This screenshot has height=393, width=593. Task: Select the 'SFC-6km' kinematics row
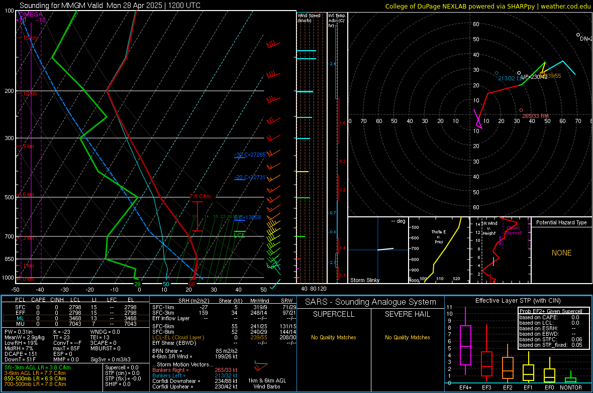(224, 326)
